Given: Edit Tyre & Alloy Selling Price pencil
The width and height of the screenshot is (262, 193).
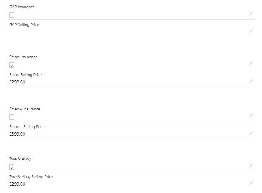Looking at the screenshot, I should 251,183.
